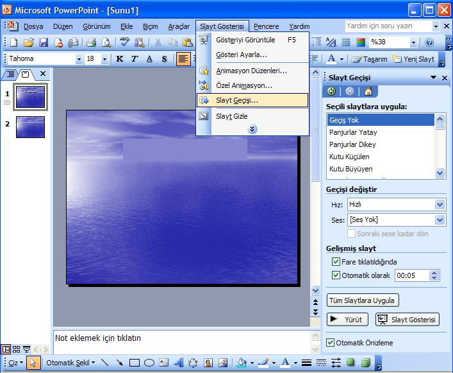The height and width of the screenshot is (373, 453).
Task: Open Arrow Style icon on drawing toolbar
Action: pos(336,363)
